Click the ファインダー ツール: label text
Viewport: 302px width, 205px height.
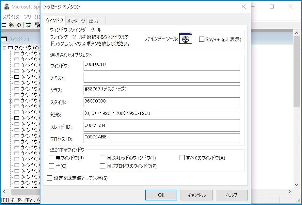161,39
